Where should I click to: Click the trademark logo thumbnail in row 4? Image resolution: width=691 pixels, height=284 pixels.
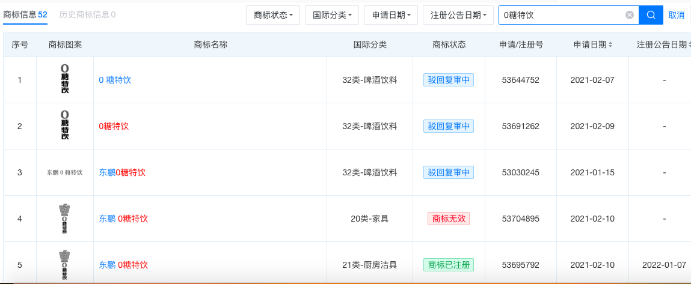65,219
